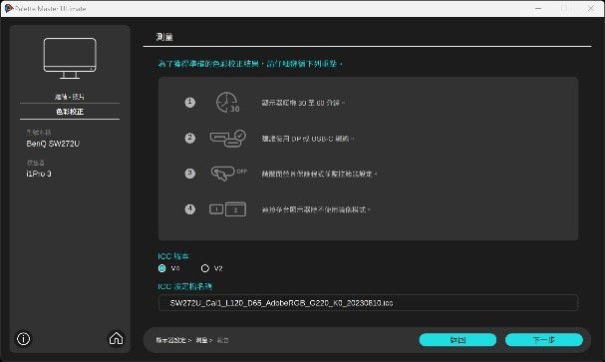Click the cyan next step button
605x362 pixels.
(544, 340)
